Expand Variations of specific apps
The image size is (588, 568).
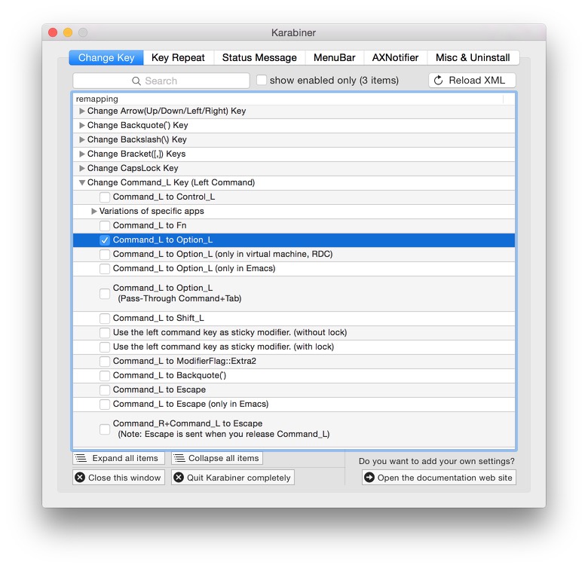(x=93, y=212)
